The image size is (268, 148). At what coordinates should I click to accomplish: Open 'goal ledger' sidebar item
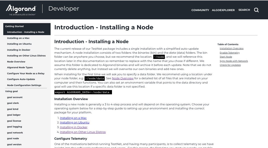(14, 115)
